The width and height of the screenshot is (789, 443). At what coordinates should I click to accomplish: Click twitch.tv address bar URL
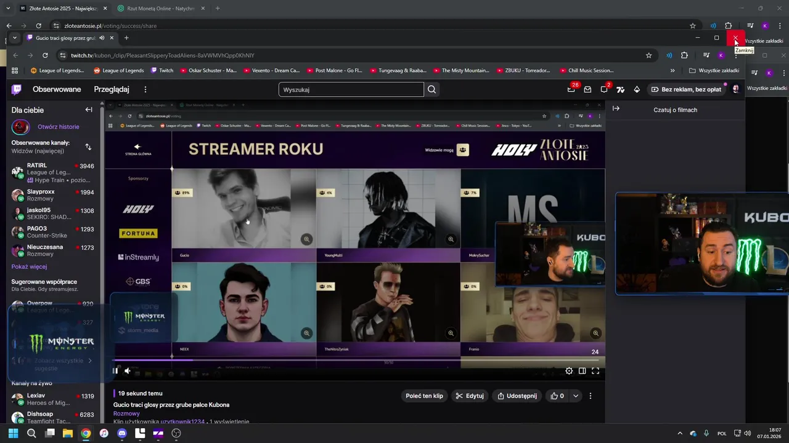(163, 55)
